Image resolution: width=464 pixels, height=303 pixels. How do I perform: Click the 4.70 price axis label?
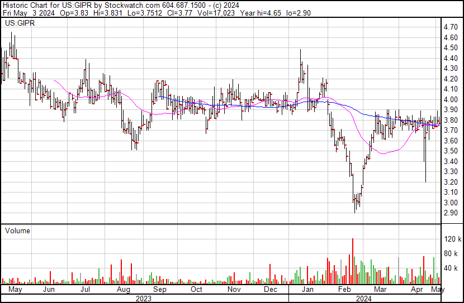pyautogui.click(x=451, y=27)
